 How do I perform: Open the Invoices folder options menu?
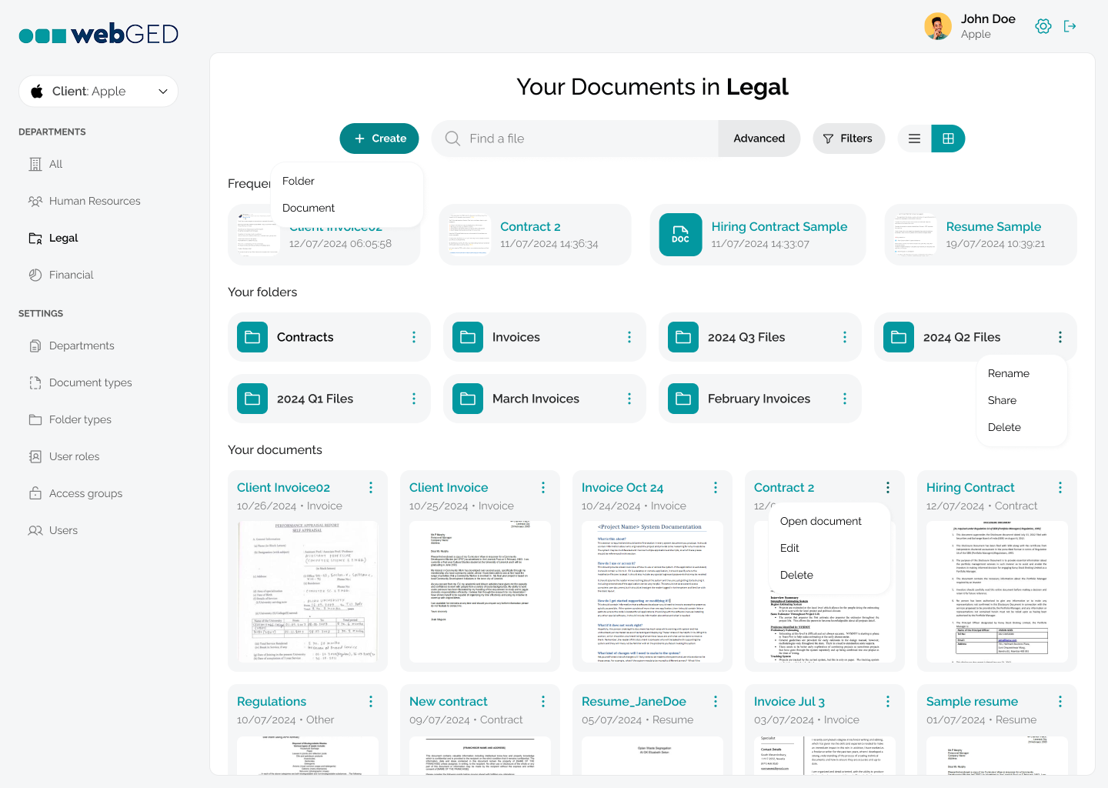click(x=629, y=337)
